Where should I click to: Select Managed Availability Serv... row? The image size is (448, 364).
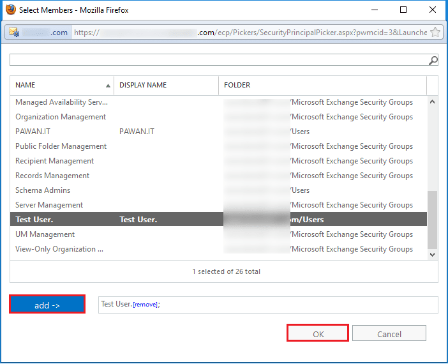218,102
